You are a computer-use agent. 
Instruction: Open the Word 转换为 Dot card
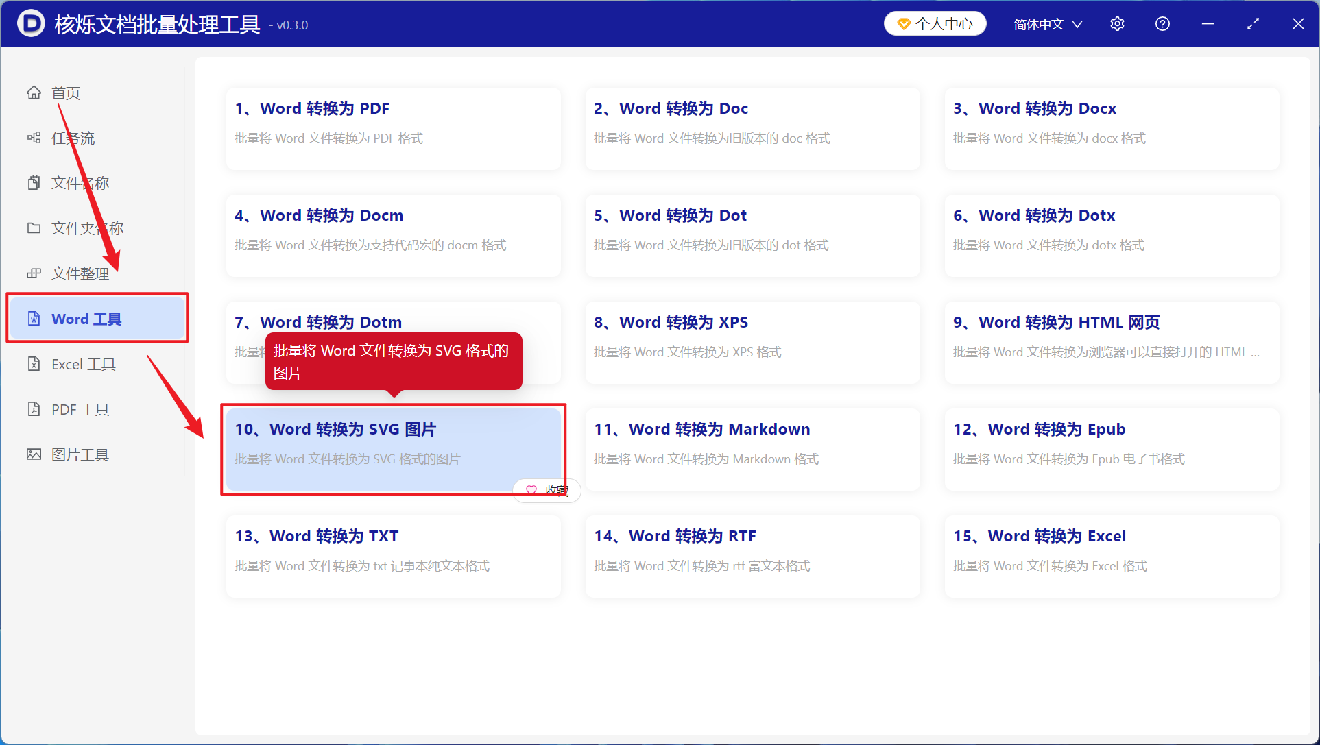click(x=753, y=236)
